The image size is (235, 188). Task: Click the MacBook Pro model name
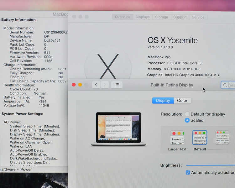pyautogui.click(x=159, y=57)
